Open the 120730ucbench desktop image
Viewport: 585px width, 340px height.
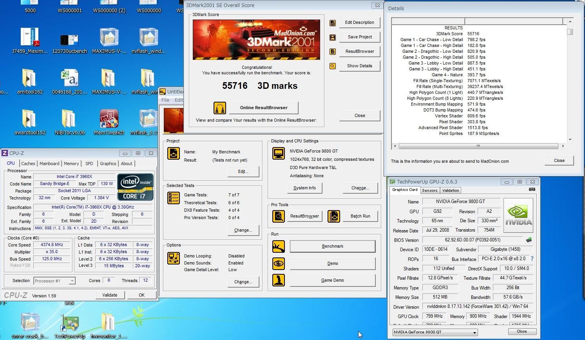click(x=70, y=44)
